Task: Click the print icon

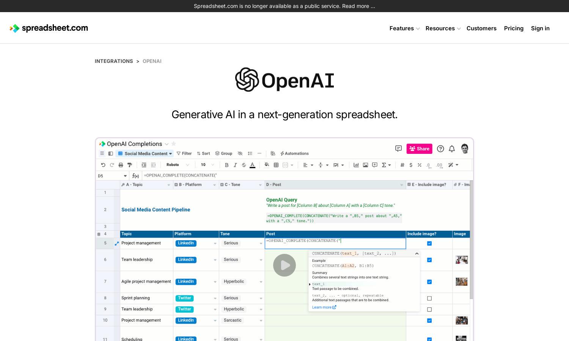Action: coord(121,165)
